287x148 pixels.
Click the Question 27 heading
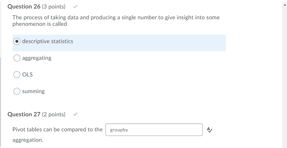point(24,114)
